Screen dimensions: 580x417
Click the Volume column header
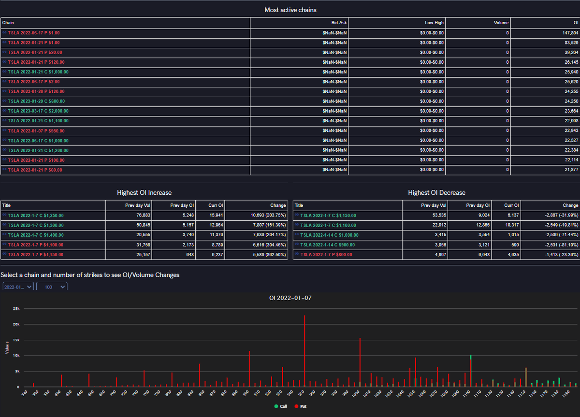[x=478, y=23]
